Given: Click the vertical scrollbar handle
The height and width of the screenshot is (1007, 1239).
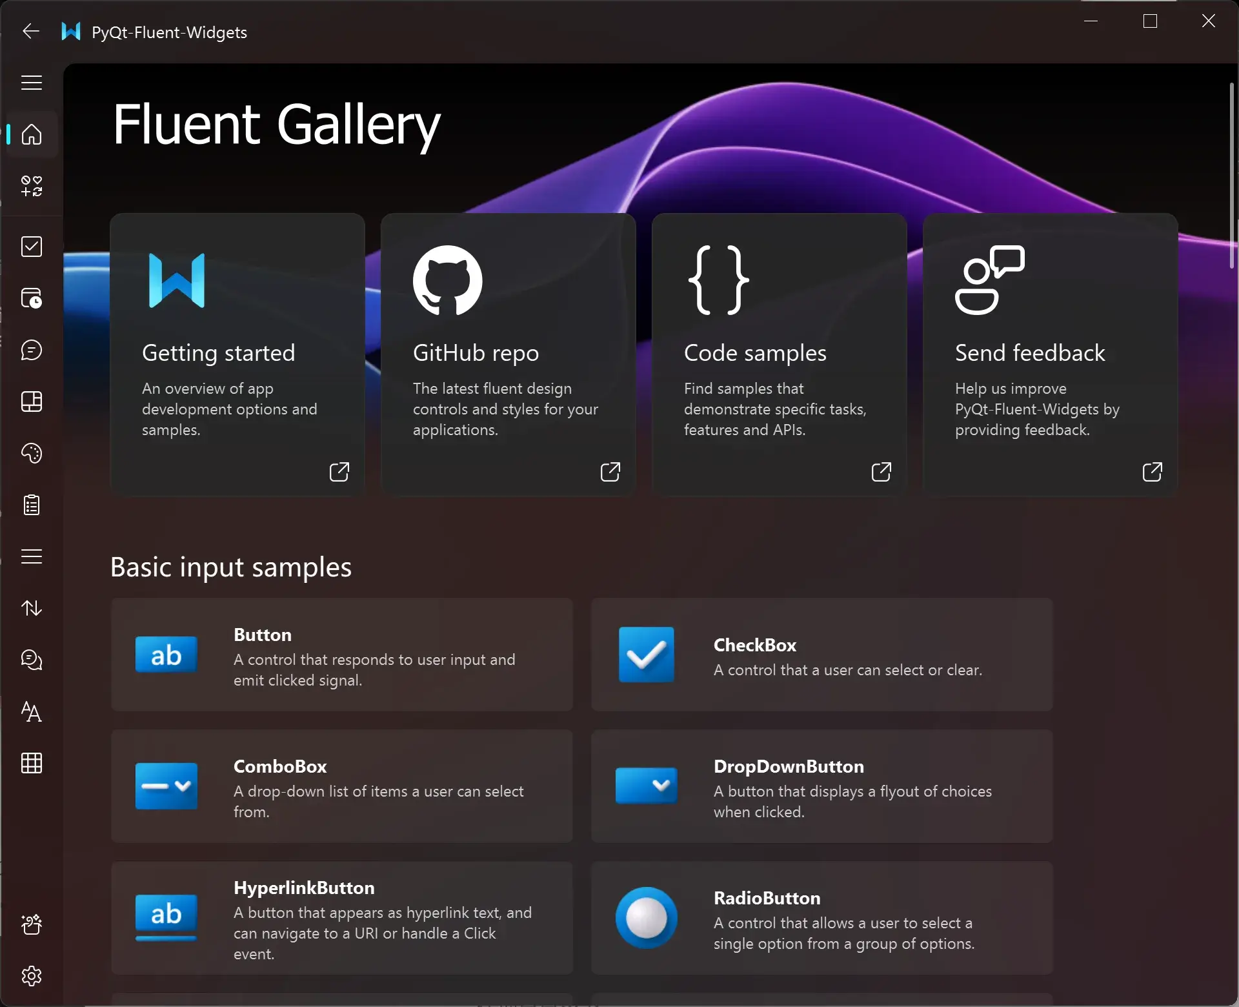Looking at the screenshot, I should [x=1231, y=174].
